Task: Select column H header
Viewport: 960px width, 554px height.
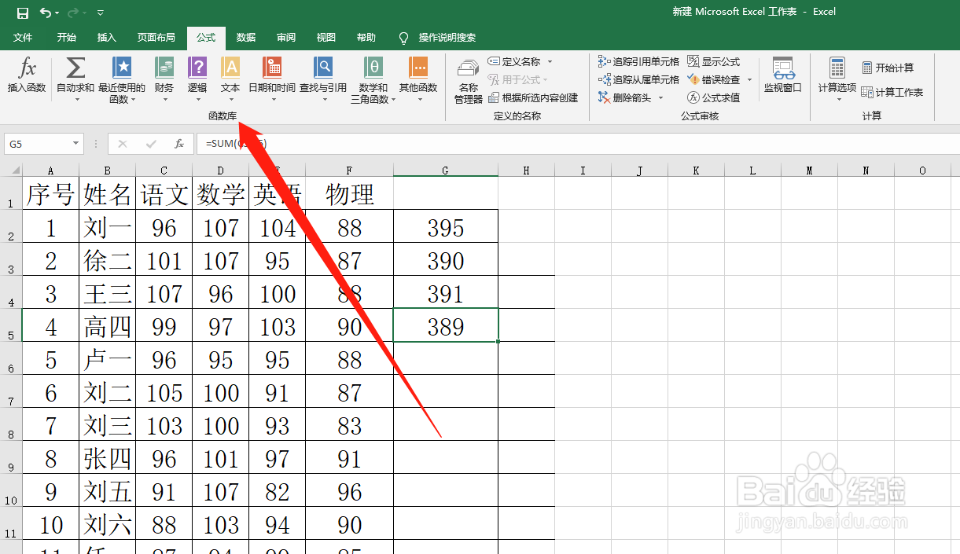Action: [526, 171]
